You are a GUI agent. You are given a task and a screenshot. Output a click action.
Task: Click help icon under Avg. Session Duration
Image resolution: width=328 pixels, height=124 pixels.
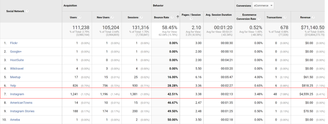[x=218, y=19]
